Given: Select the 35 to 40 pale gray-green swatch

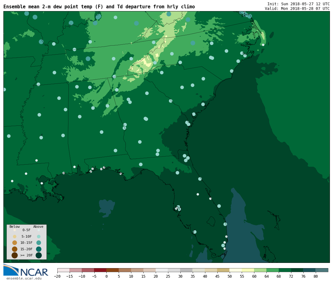Looking at the screenshot, I should coord(199,270).
